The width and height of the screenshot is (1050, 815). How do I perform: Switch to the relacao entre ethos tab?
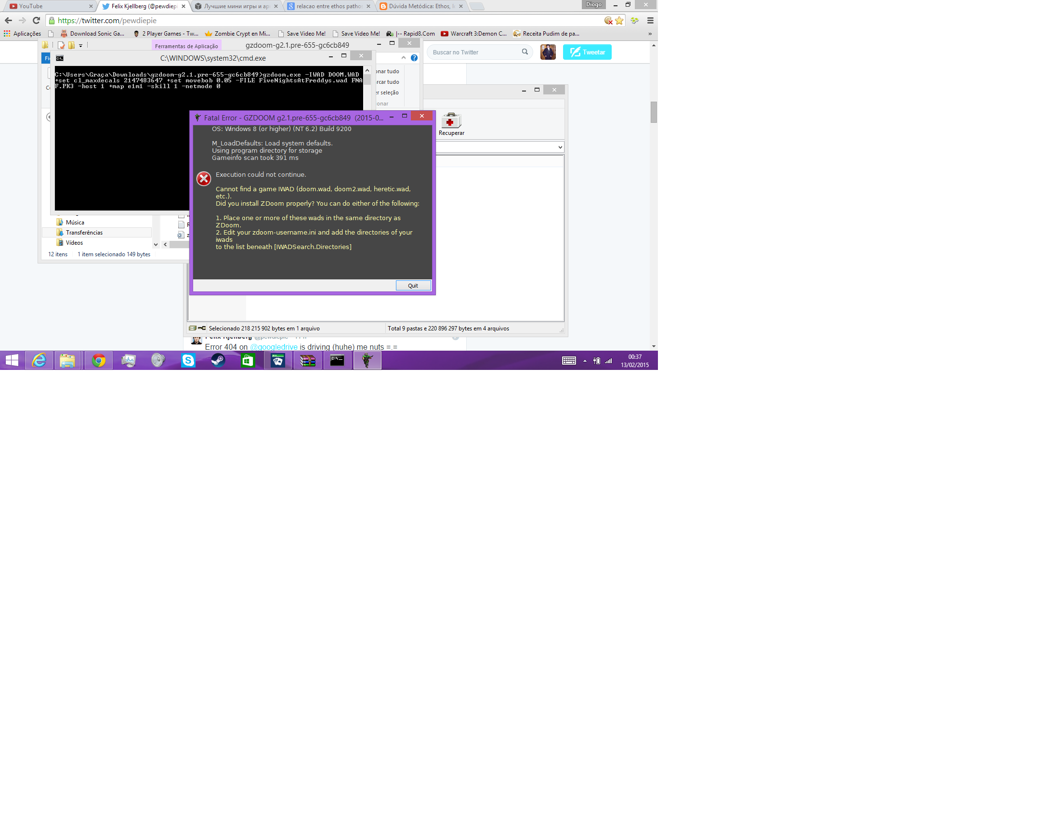tap(329, 6)
